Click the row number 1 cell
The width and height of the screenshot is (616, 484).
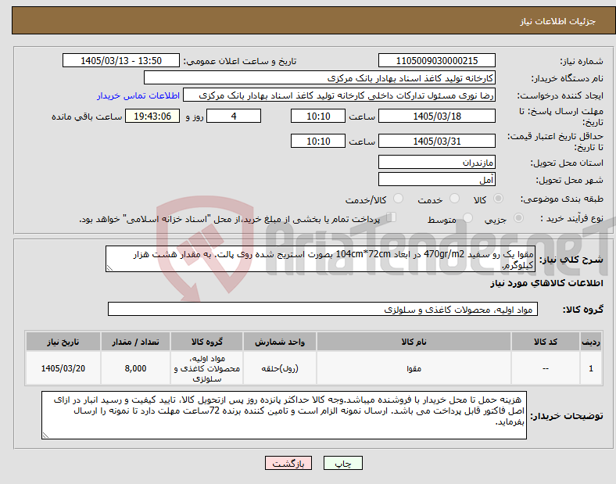tap(590, 368)
